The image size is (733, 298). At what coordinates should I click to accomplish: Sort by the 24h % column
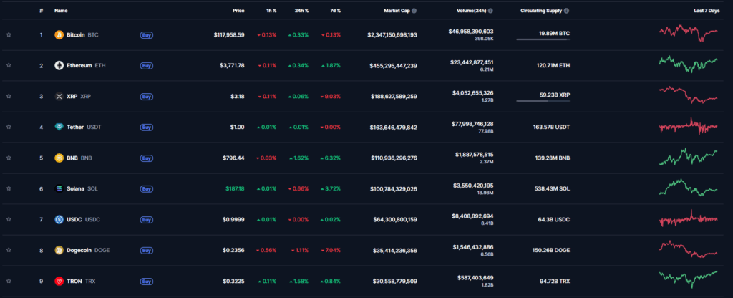pos(301,10)
